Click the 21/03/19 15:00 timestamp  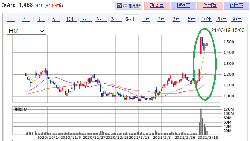click(228, 30)
